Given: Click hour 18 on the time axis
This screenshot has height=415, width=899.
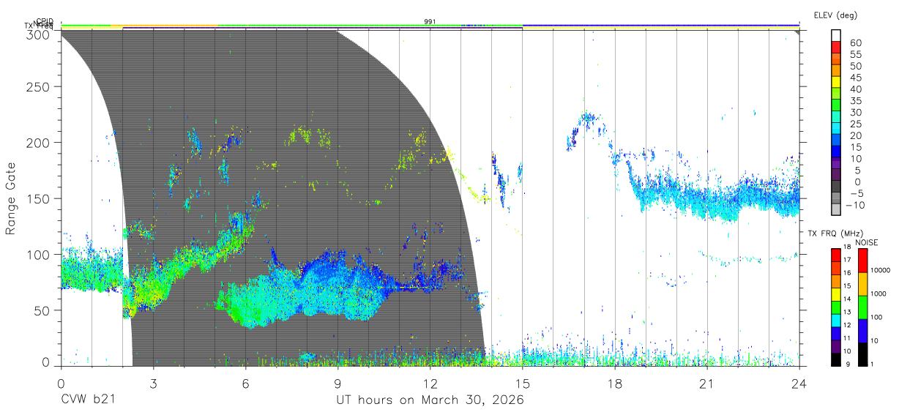Looking at the screenshot, I should pyautogui.click(x=614, y=383).
